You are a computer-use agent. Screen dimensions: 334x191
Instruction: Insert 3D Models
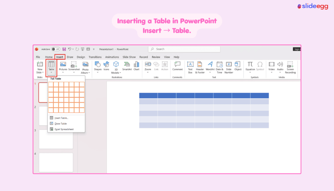point(116,68)
